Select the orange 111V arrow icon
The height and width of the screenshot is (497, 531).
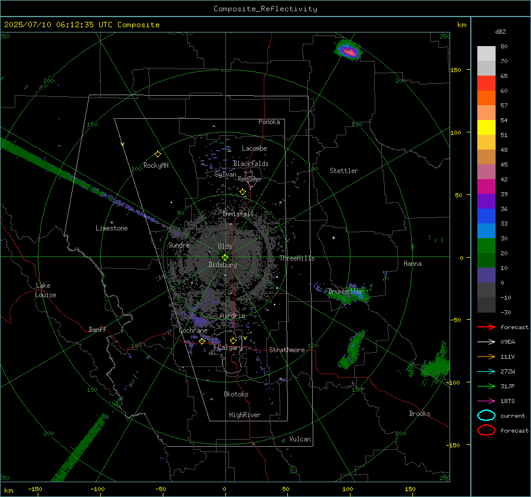pyautogui.click(x=486, y=356)
